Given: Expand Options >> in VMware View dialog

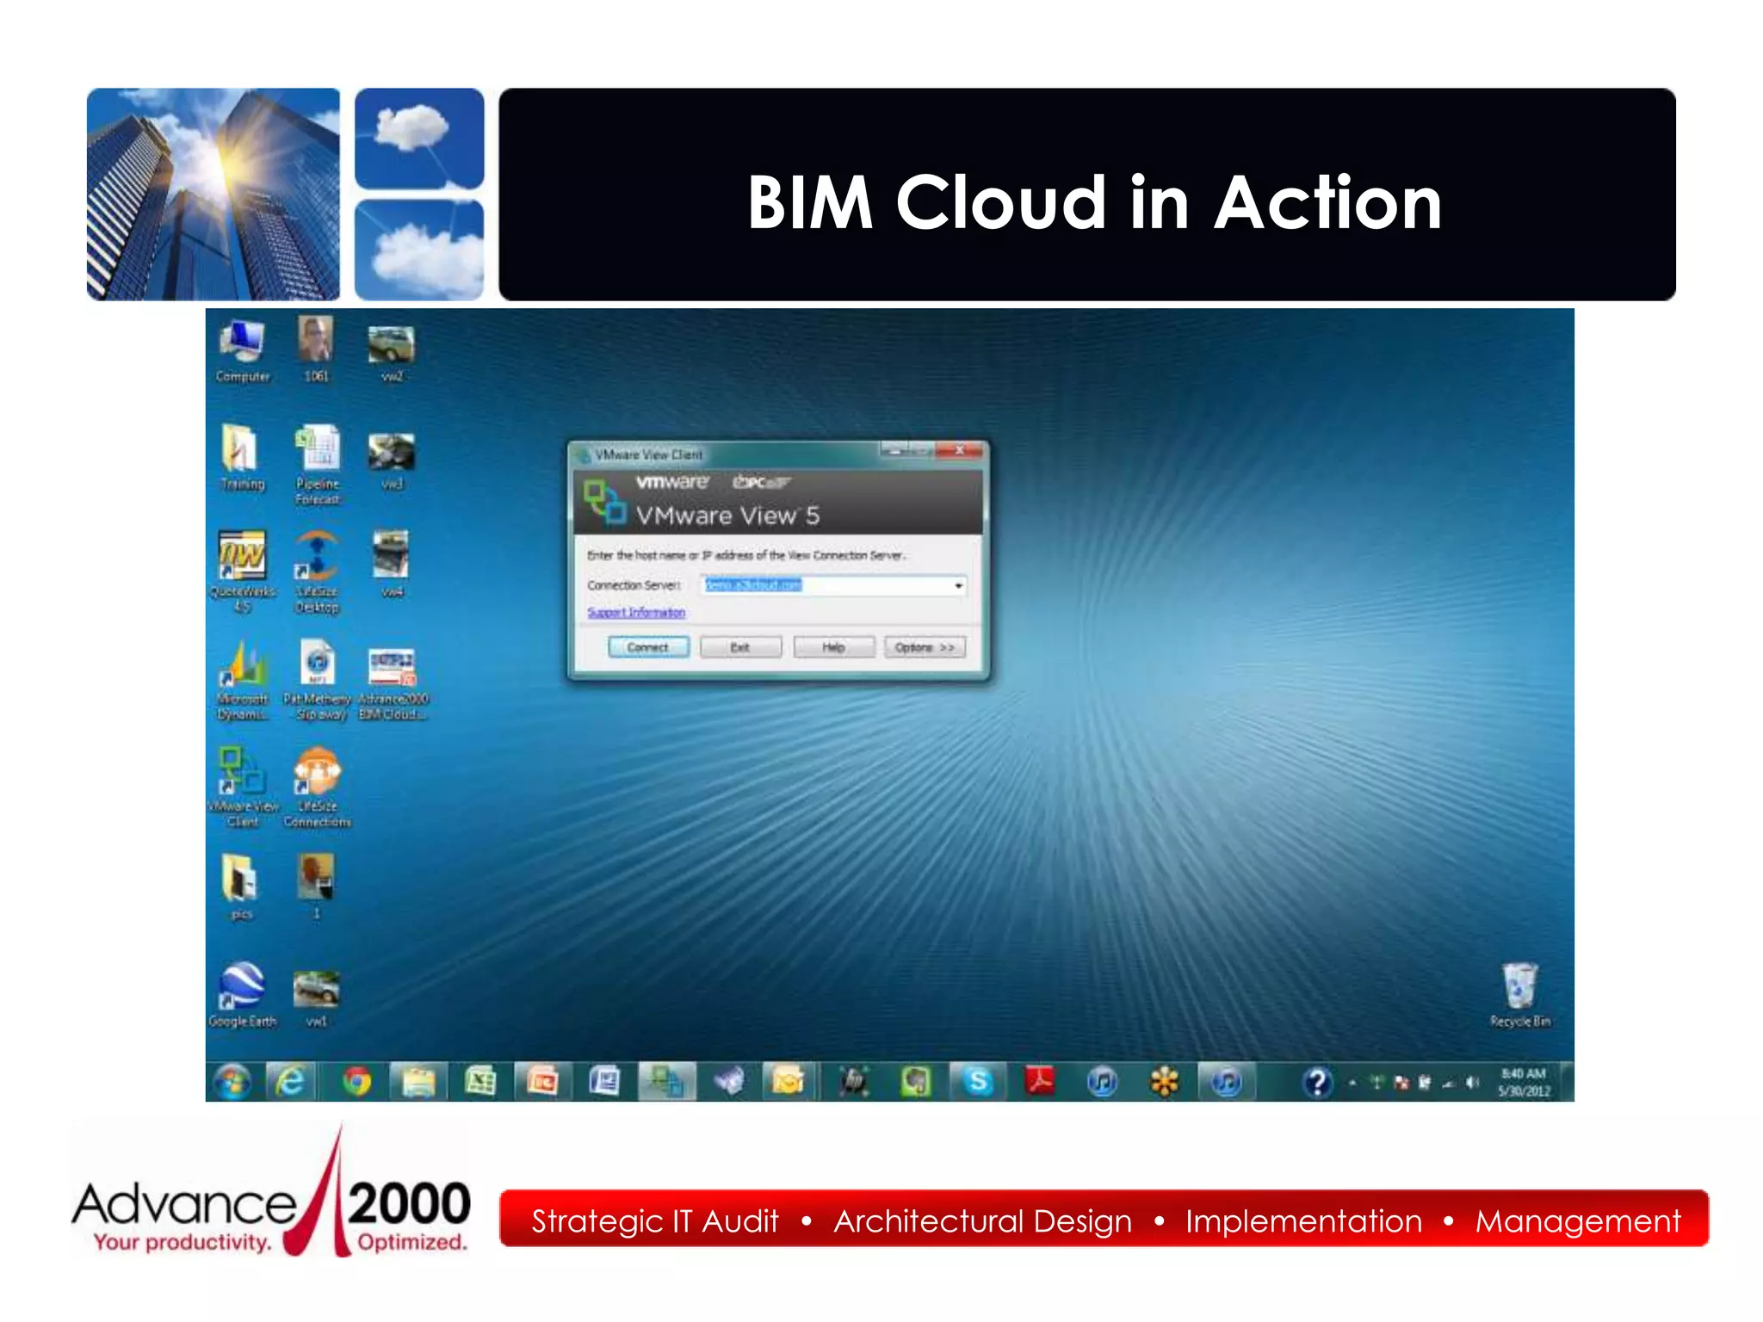Looking at the screenshot, I should 925,647.
